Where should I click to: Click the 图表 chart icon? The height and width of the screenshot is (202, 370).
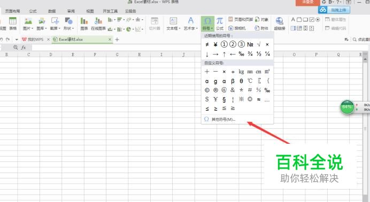[84, 24]
